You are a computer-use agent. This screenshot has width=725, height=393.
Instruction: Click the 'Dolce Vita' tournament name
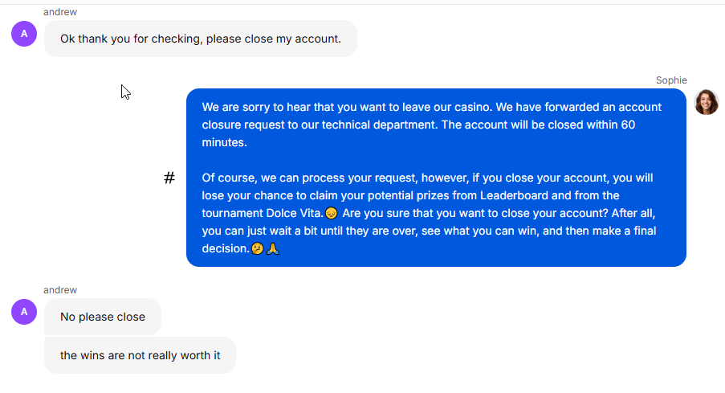pyautogui.click(x=294, y=213)
